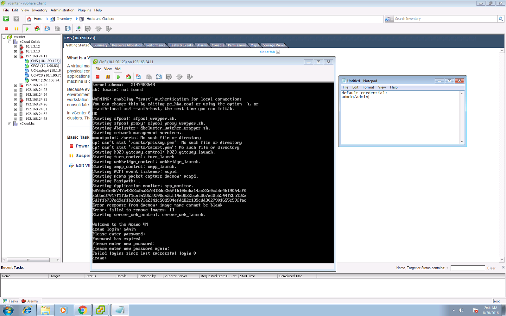Open the Administration menu
506x316 pixels.
pos(62,10)
